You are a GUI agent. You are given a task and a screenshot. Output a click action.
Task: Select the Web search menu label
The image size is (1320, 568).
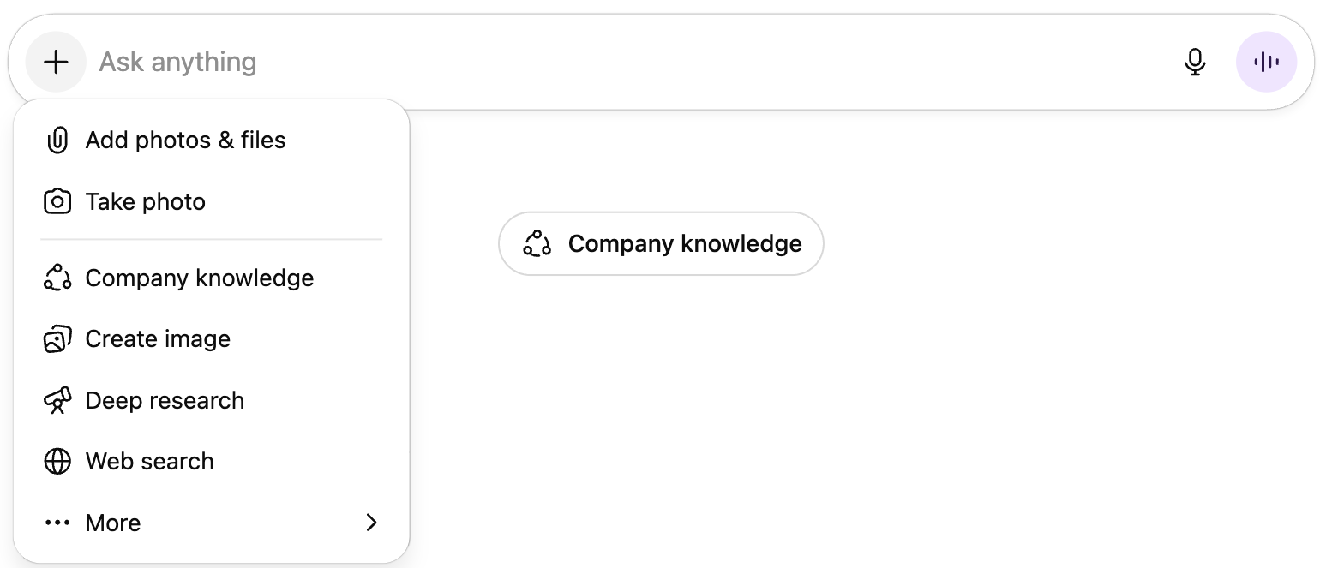[150, 462]
